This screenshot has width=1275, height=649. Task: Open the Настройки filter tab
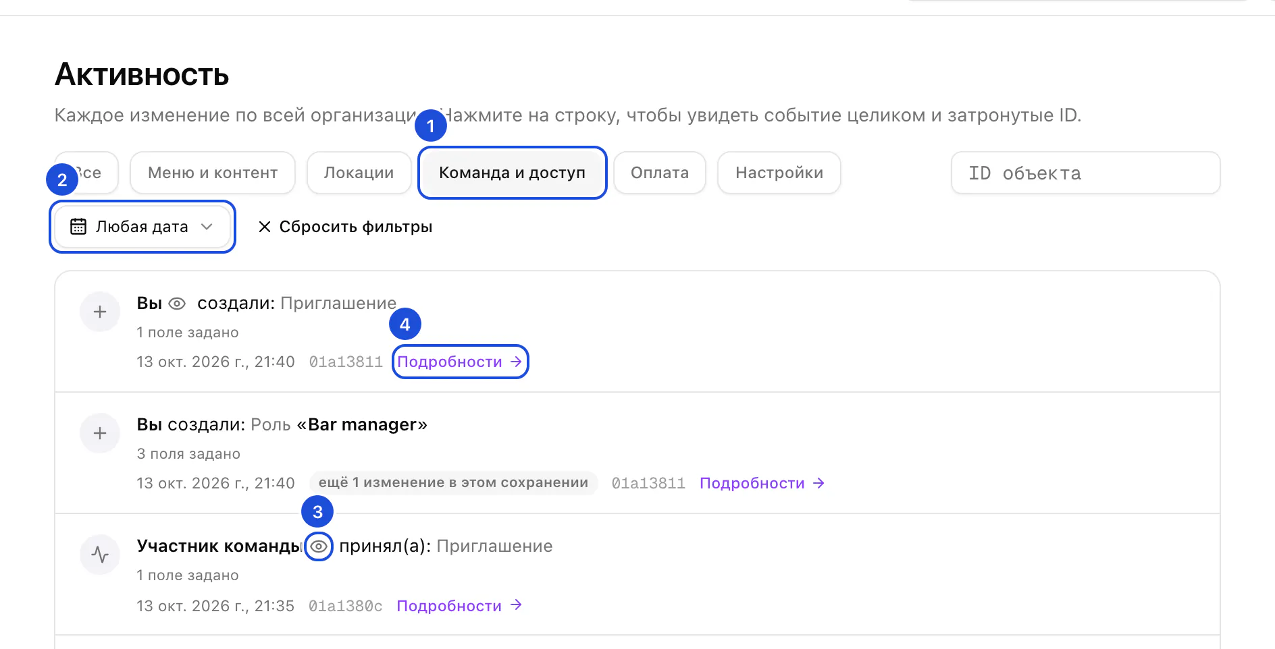pyautogui.click(x=779, y=173)
